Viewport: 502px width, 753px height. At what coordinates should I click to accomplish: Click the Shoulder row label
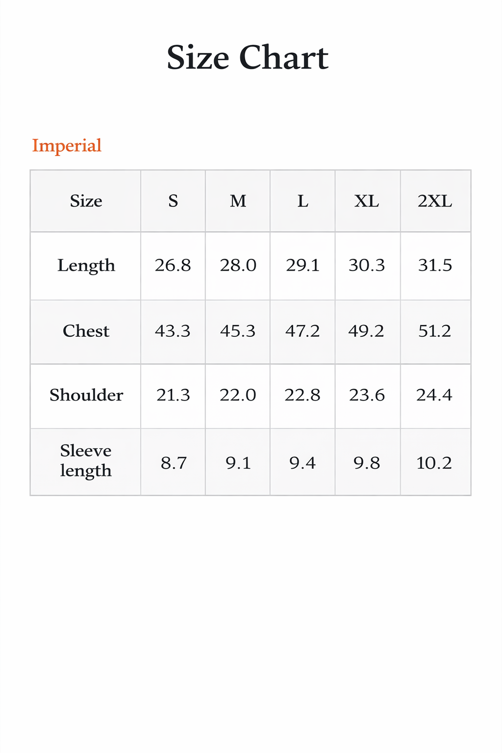(x=86, y=395)
